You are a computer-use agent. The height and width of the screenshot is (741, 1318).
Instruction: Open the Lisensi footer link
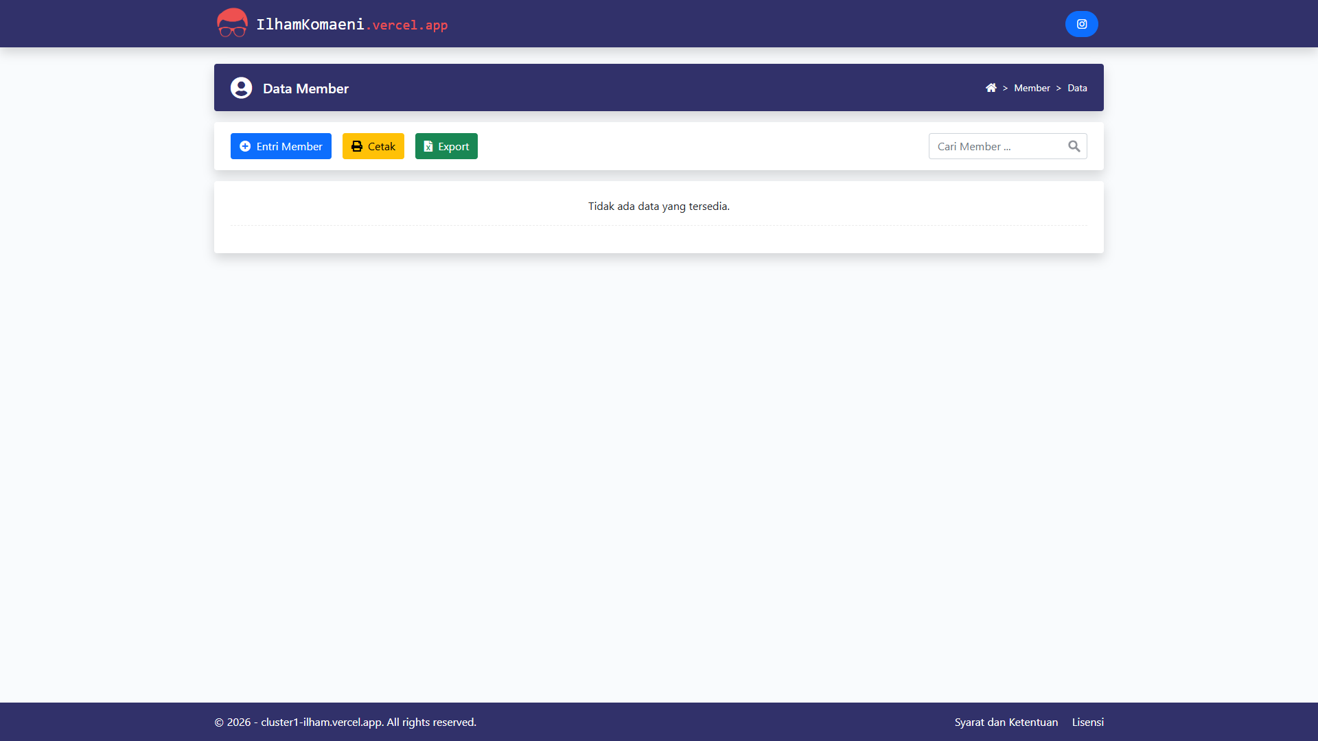click(1087, 722)
